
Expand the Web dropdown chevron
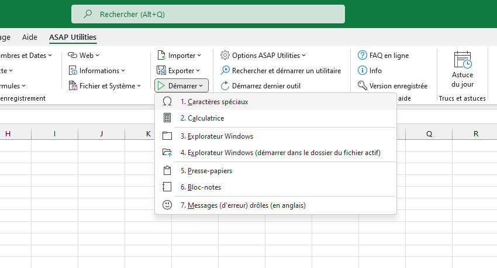coord(97,55)
